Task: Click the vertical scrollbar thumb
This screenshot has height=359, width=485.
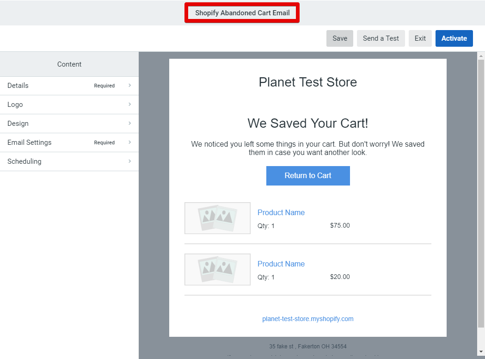Action: click(481, 194)
